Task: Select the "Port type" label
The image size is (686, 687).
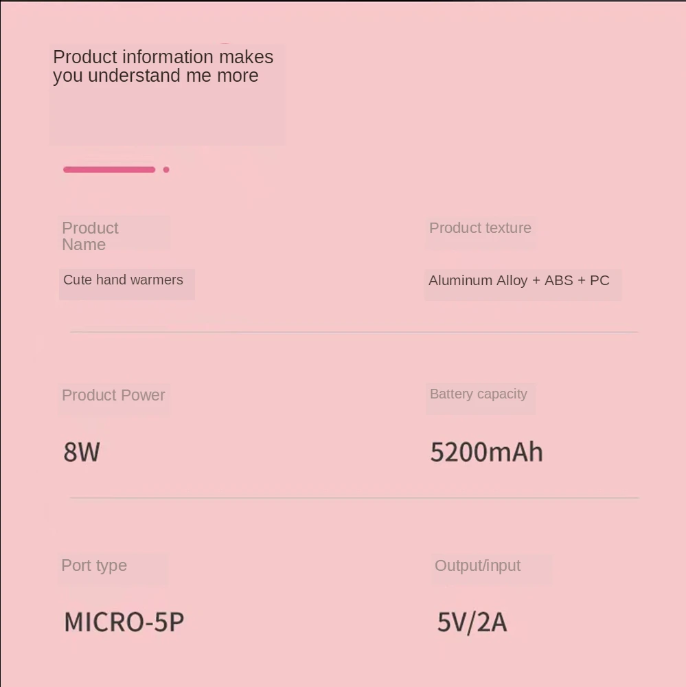Action: [x=94, y=565]
